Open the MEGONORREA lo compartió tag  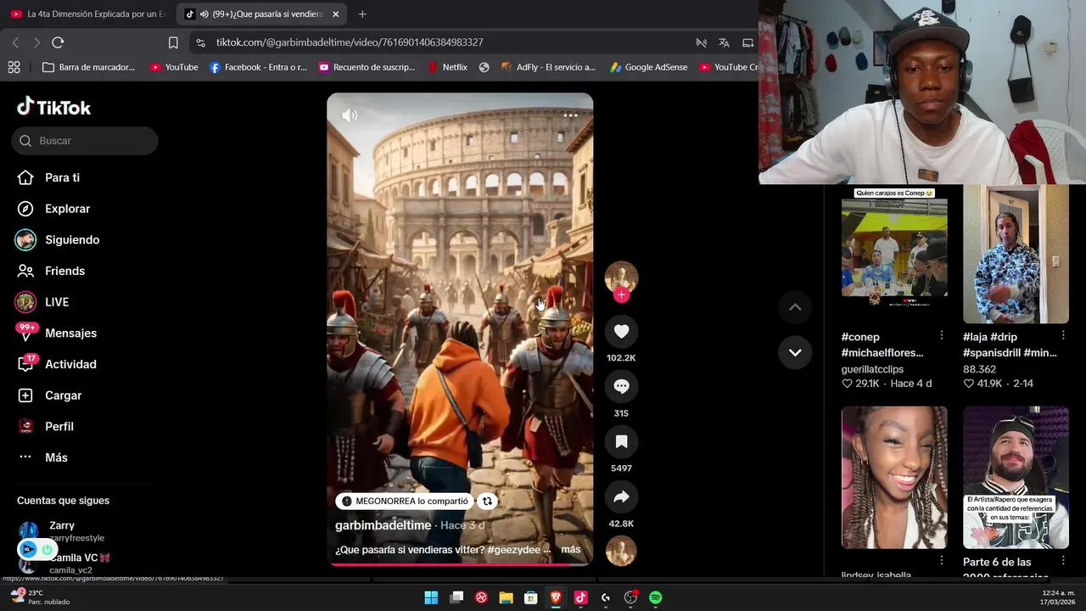(x=405, y=501)
